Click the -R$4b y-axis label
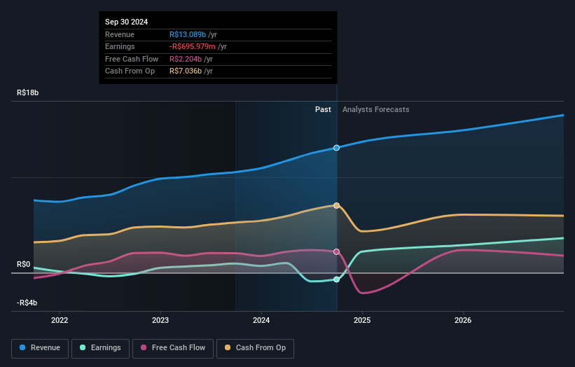575x367 pixels. 27,303
